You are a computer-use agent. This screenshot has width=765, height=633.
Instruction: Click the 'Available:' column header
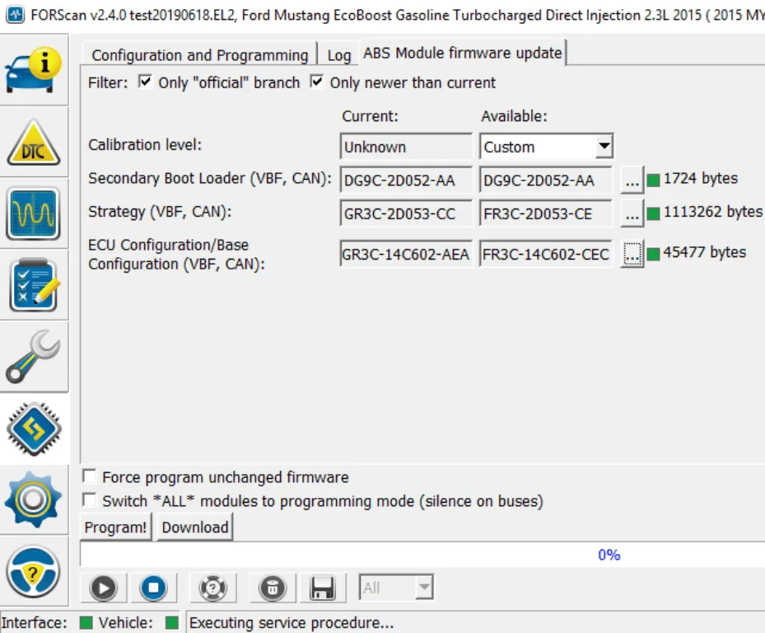514,115
